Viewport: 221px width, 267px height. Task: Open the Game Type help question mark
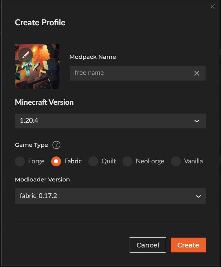click(56, 145)
